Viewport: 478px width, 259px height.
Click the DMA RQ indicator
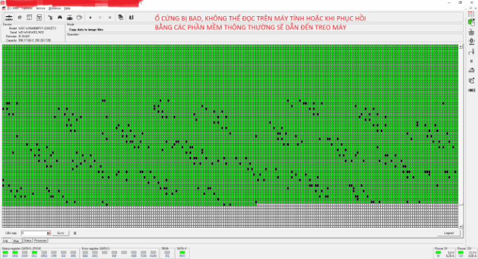[x=167, y=254]
